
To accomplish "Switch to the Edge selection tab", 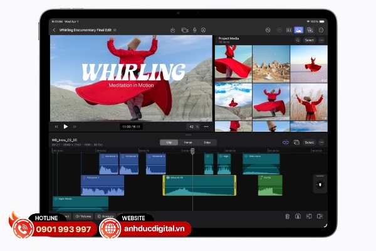I will pos(207,142).
